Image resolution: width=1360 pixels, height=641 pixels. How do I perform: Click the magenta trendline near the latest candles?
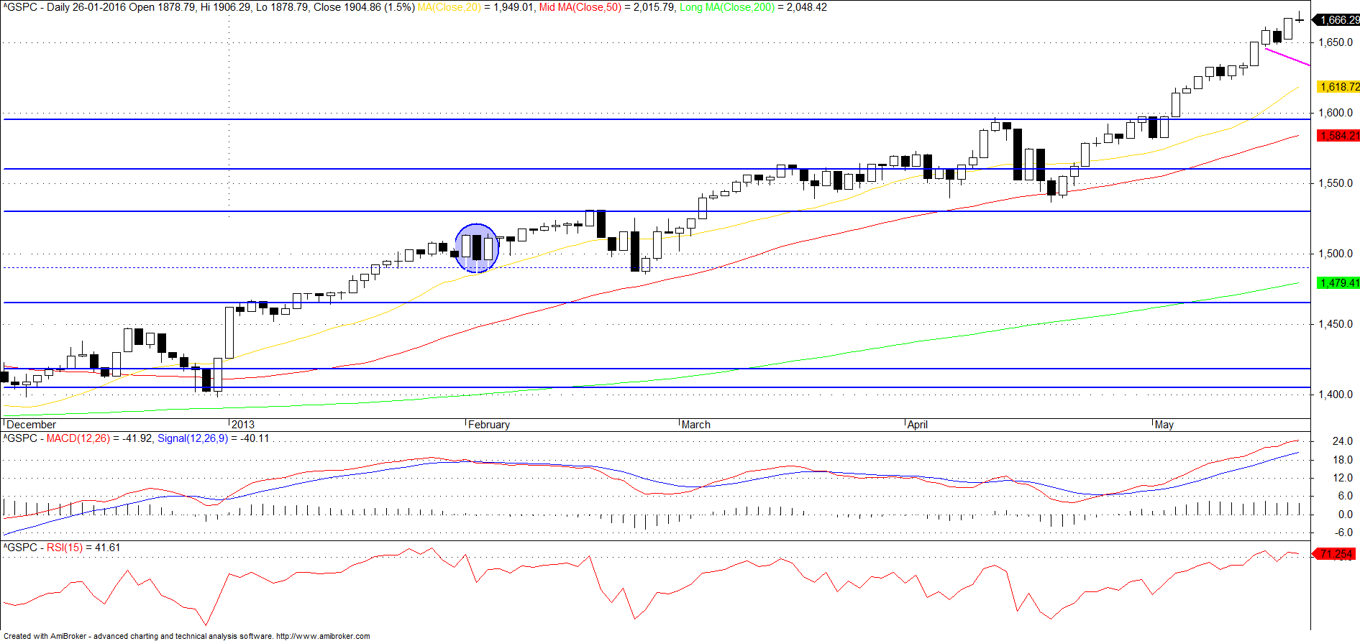point(1287,57)
